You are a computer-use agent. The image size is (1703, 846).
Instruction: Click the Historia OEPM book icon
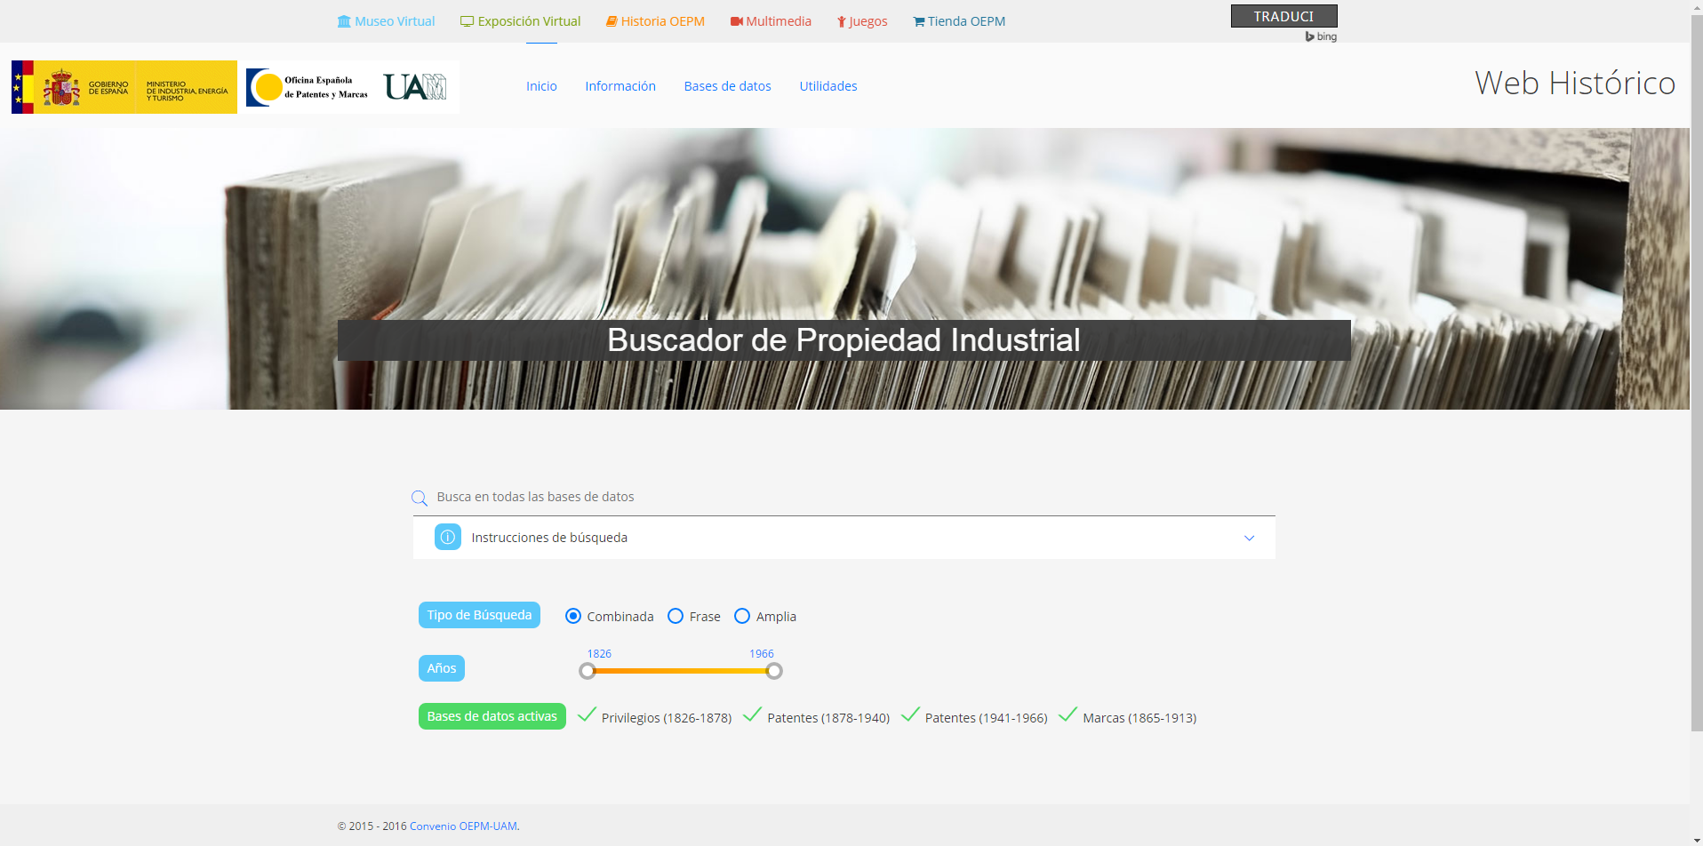612,21
